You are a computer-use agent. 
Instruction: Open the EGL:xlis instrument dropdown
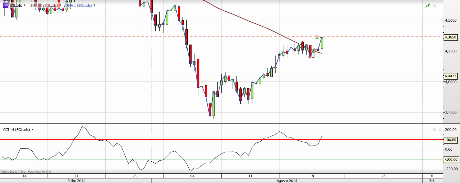pos(25,5)
